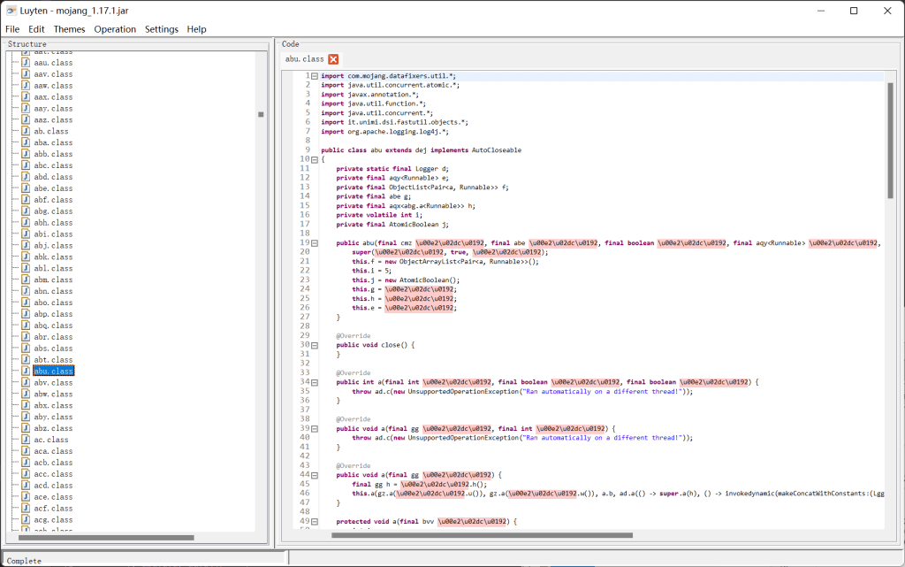Open the Themes menu
Viewport: 905px width, 567px height.
(69, 28)
